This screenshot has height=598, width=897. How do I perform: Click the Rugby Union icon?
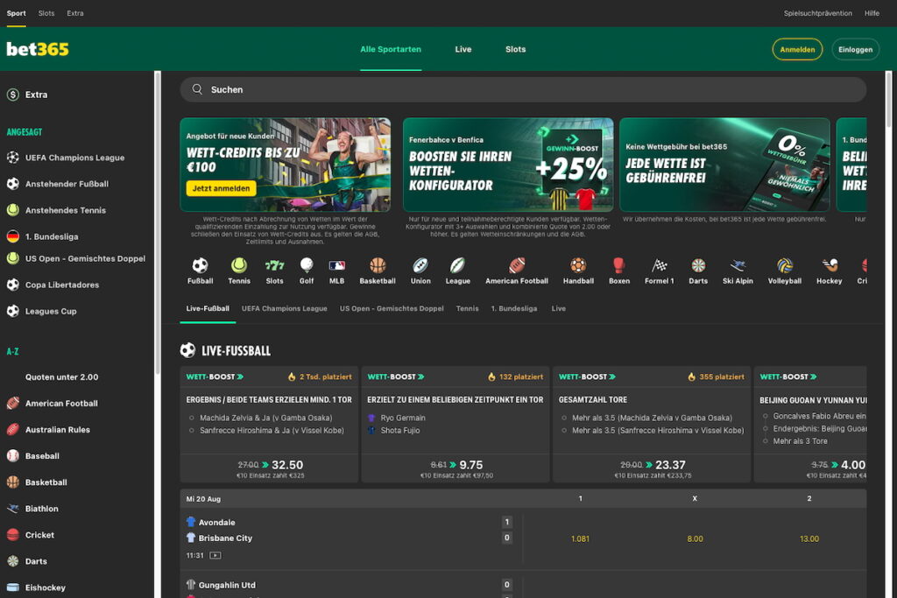tap(420, 265)
